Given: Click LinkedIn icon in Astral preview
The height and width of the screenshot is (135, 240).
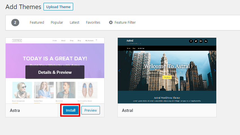Looking at the screenshot, I should click(206, 41).
